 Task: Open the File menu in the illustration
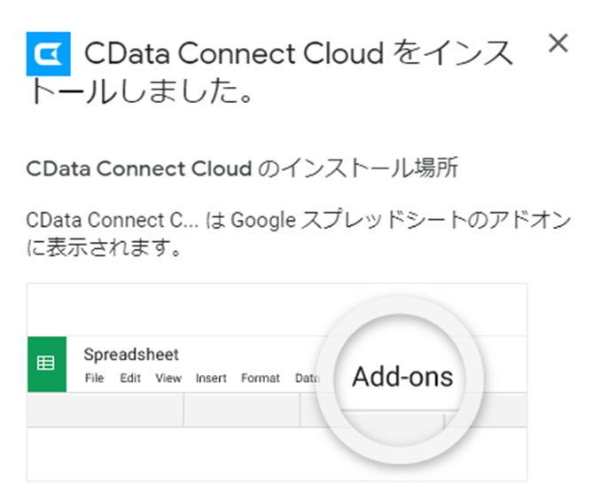pos(94,378)
